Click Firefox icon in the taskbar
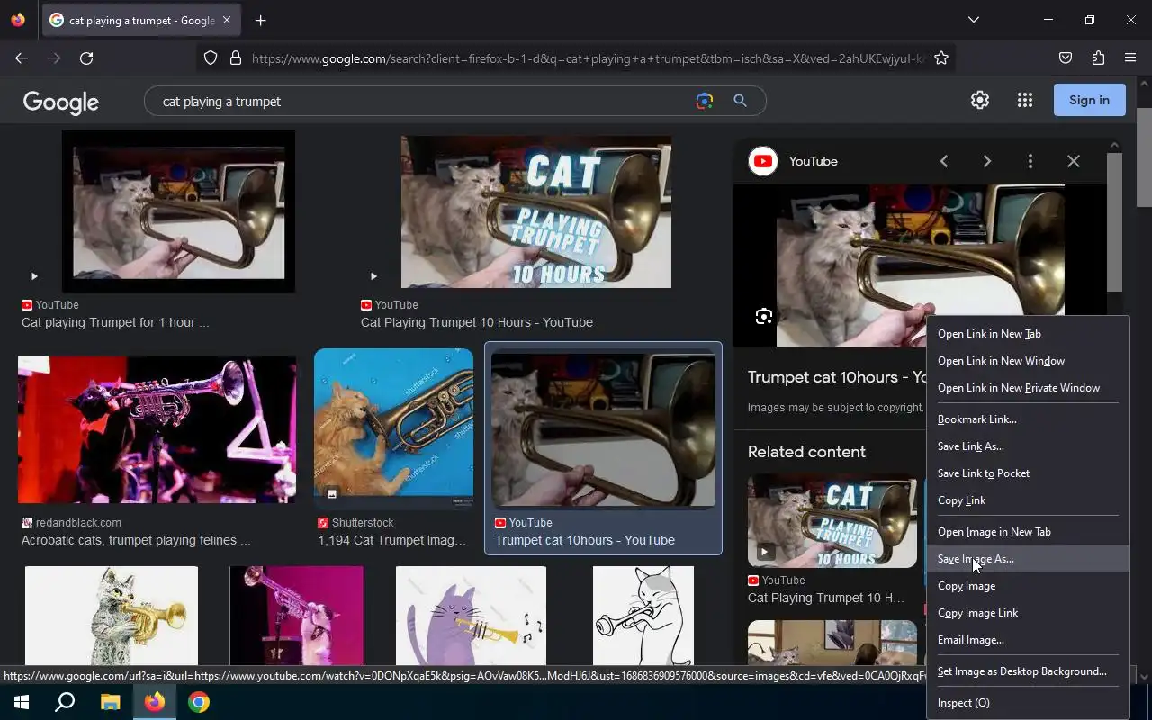1152x720 pixels. tap(155, 702)
